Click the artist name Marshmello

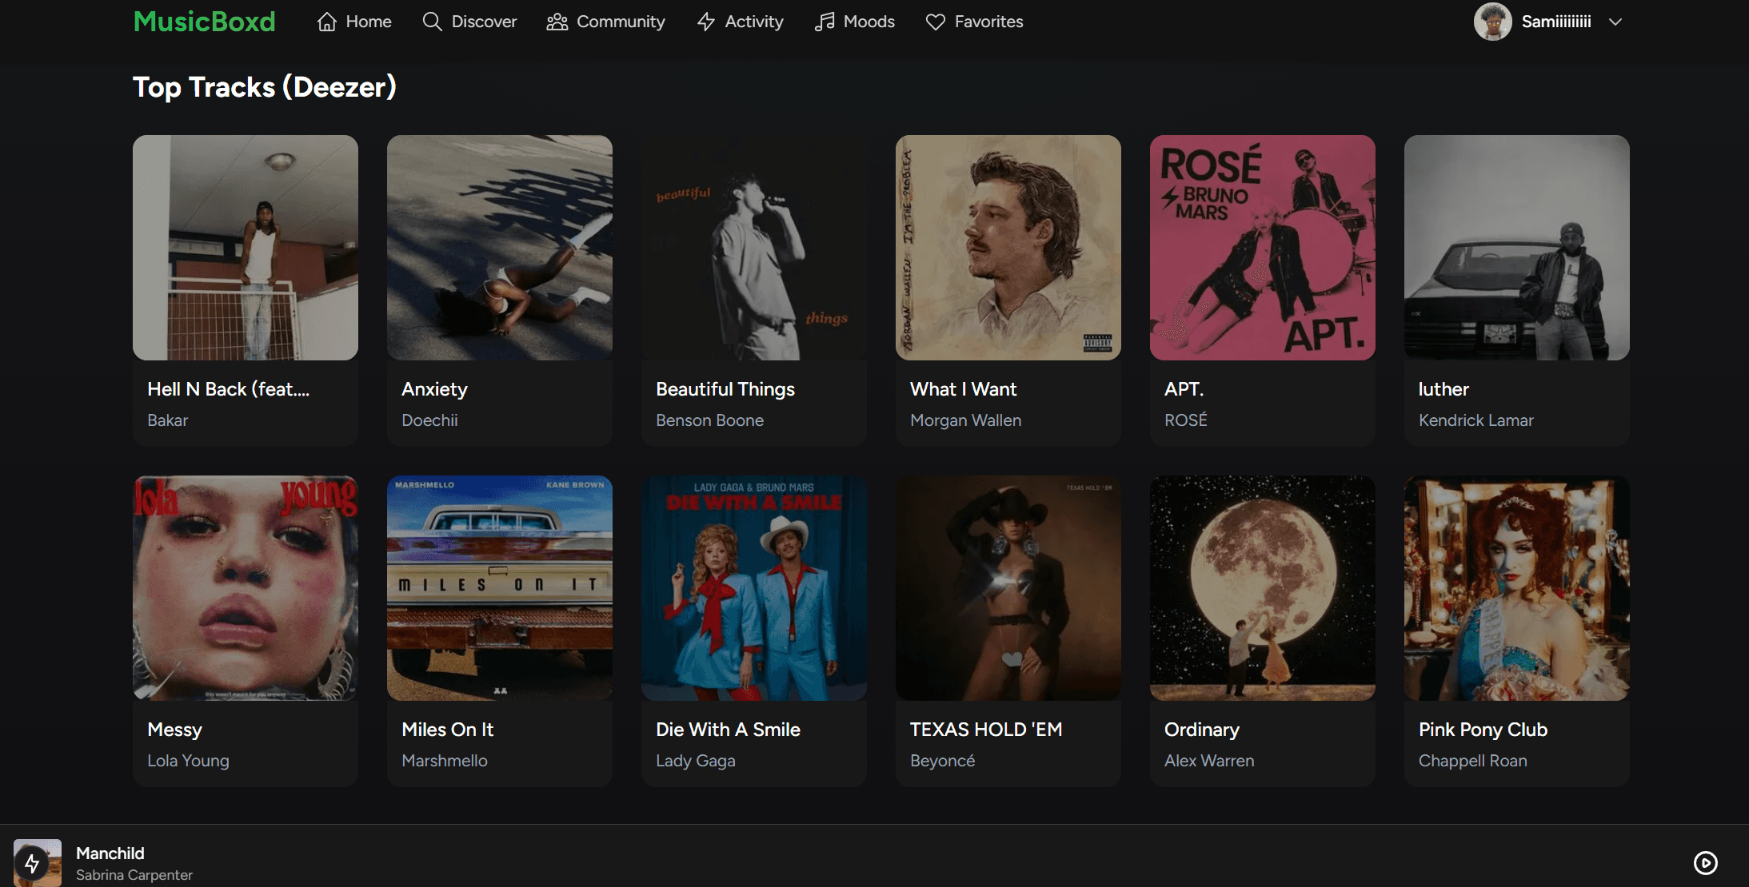(444, 761)
